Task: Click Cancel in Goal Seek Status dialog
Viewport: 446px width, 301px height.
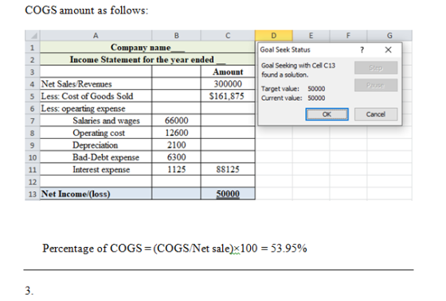Action: click(x=376, y=114)
